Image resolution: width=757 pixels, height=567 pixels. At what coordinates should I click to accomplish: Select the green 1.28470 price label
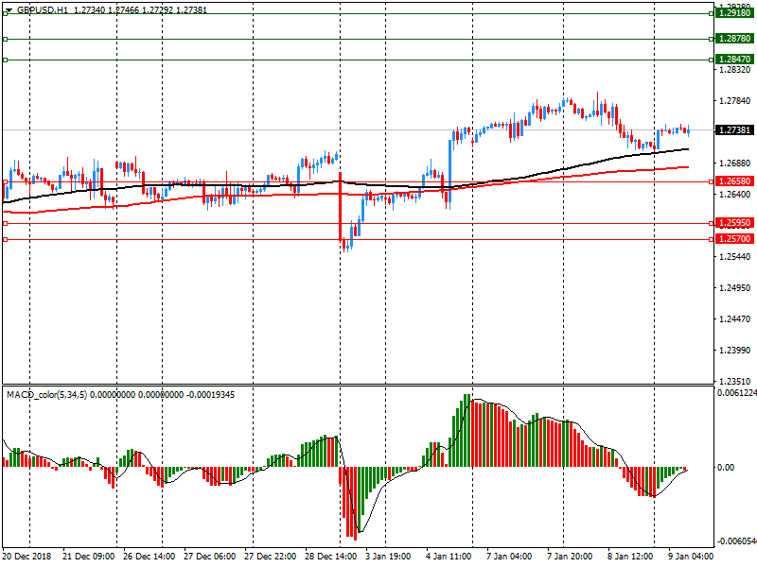click(734, 60)
